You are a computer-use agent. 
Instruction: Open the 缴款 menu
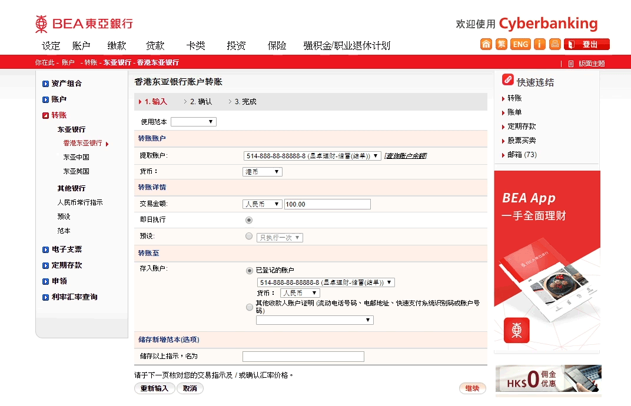click(x=117, y=45)
